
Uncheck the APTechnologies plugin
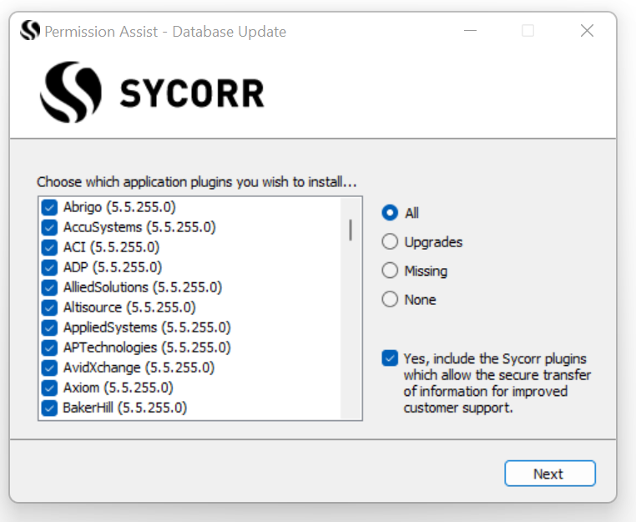(x=49, y=347)
